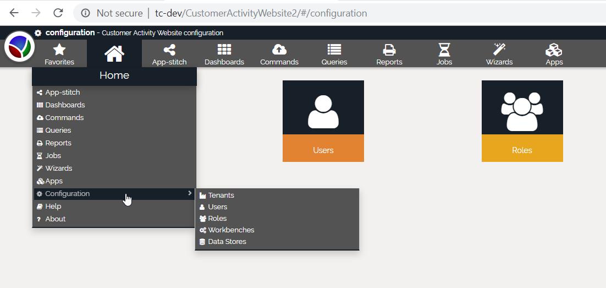Screen dimensions: 606x288
Task: Click the round application logo
Action: coord(19,47)
